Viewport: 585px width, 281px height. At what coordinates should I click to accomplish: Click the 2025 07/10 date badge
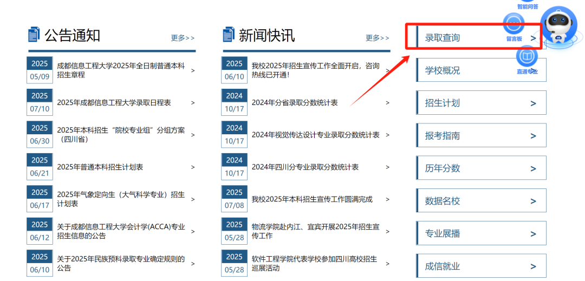tap(40, 102)
